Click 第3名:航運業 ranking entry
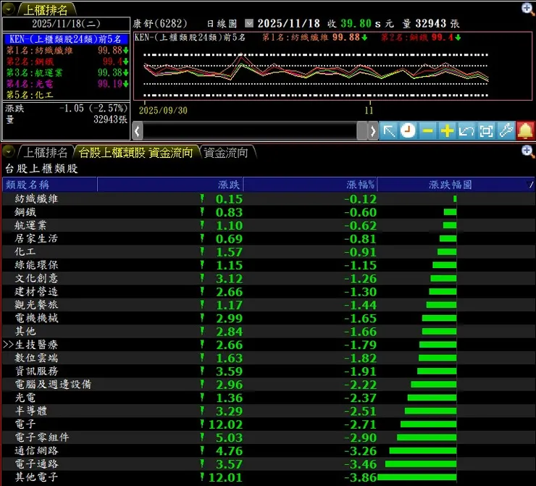This screenshot has height=486, width=536. tap(67, 72)
